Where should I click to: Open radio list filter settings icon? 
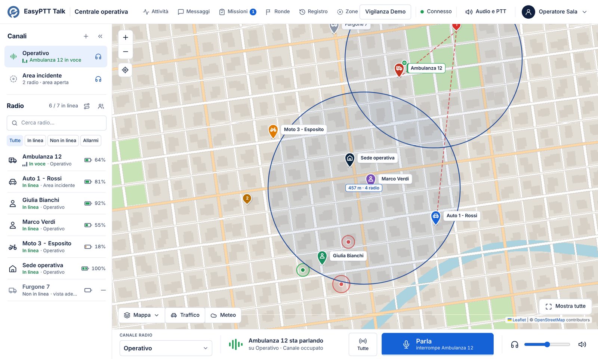click(x=87, y=106)
